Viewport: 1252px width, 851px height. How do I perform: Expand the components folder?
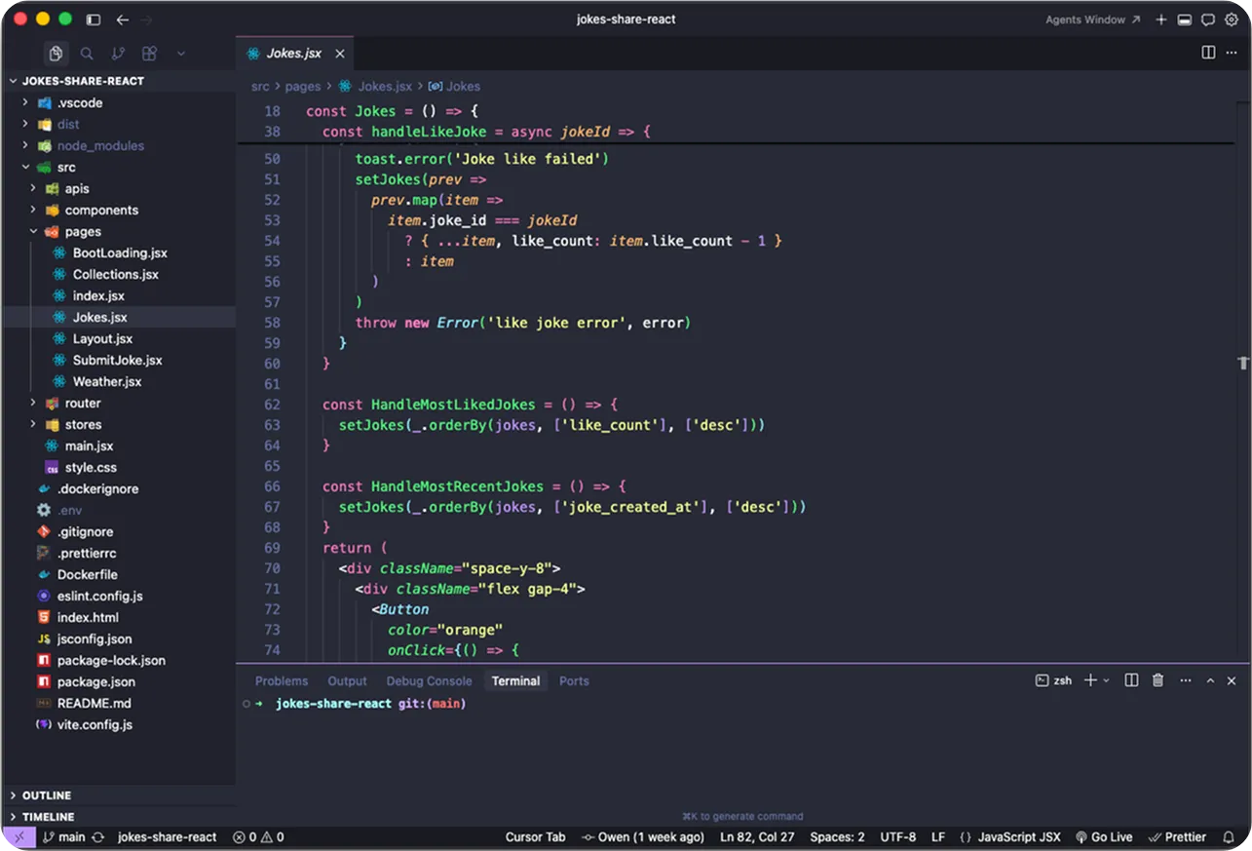pyautogui.click(x=101, y=210)
